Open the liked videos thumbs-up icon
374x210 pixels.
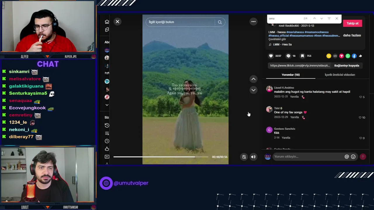pos(107,149)
